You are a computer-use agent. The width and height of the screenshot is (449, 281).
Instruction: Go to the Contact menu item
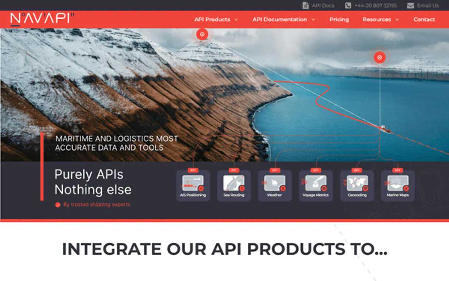(424, 20)
